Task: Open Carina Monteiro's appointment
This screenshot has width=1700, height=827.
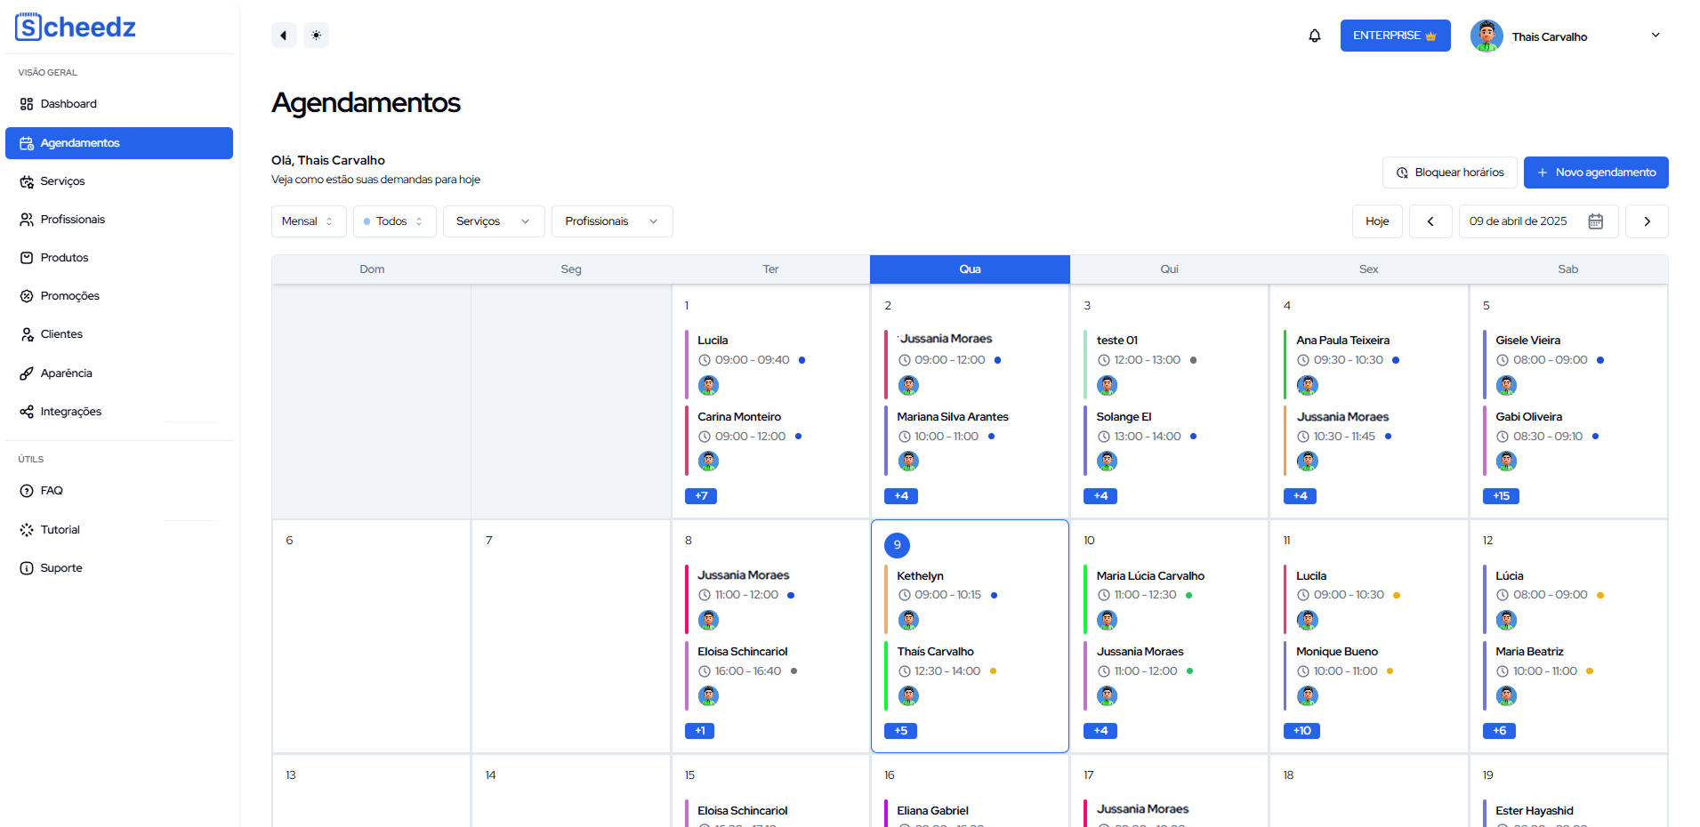Action: click(x=769, y=441)
